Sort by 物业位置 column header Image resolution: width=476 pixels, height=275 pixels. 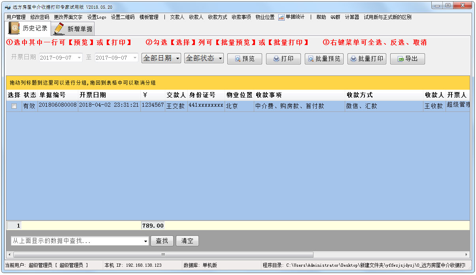239,95
